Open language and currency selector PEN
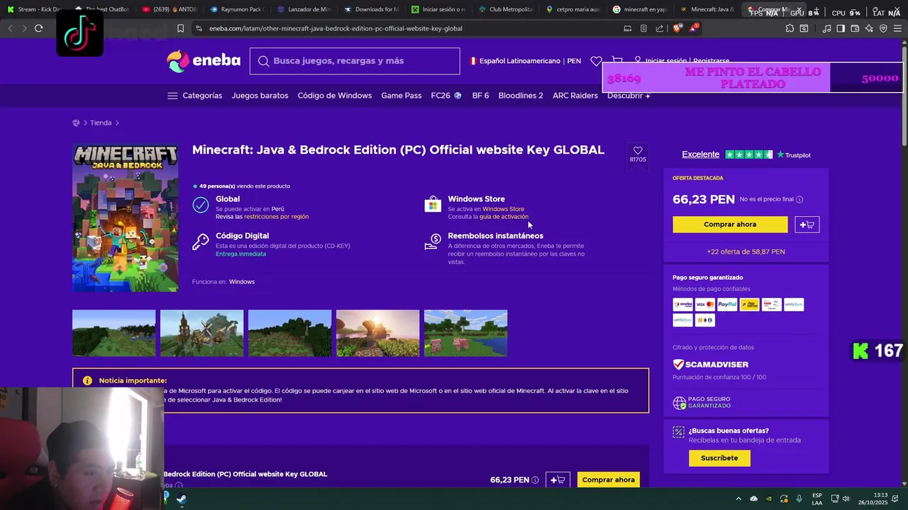The height and width of the screenshot is (510, 908). (526, 61)
